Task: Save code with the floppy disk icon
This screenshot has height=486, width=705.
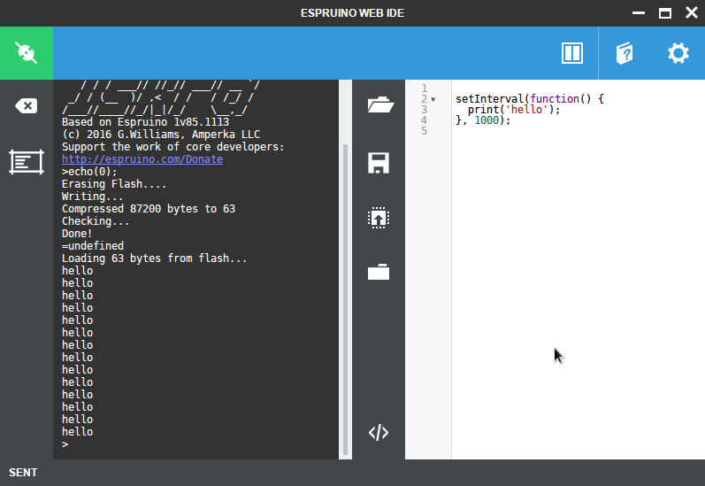Action: tap(379, 163)
